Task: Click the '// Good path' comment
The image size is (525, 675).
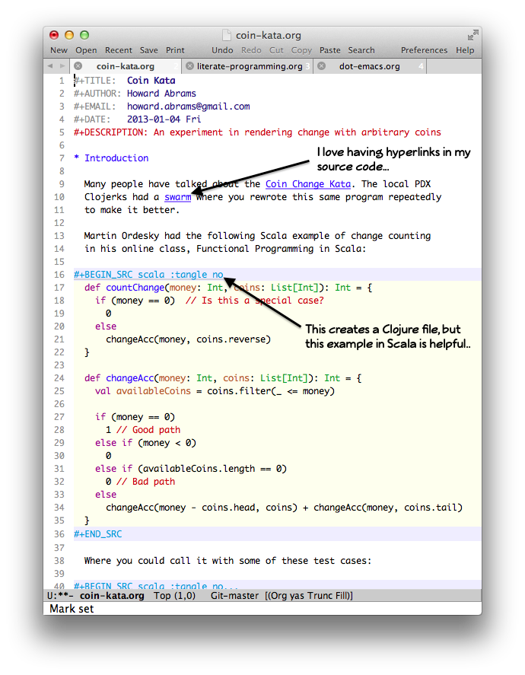Action: pos(148,430)
